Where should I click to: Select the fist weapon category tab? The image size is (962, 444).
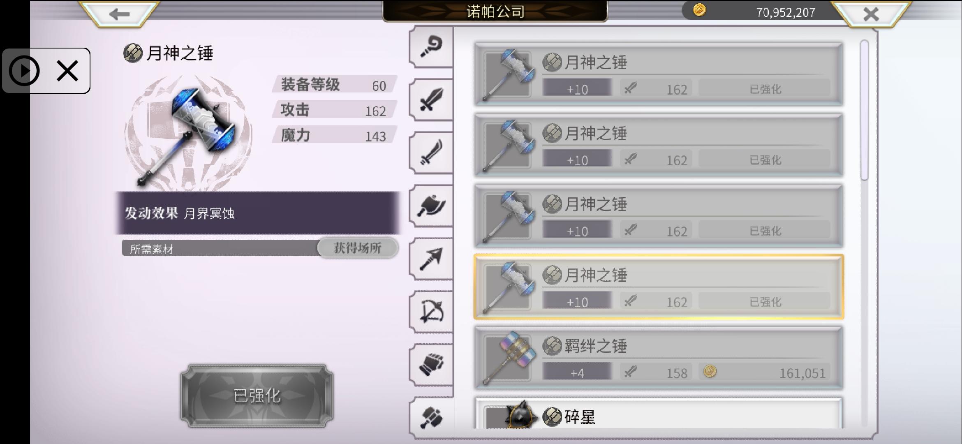coord(431,365)
